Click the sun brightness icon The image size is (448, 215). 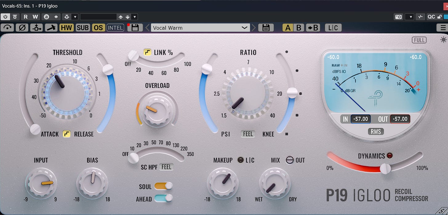[443, 40]
